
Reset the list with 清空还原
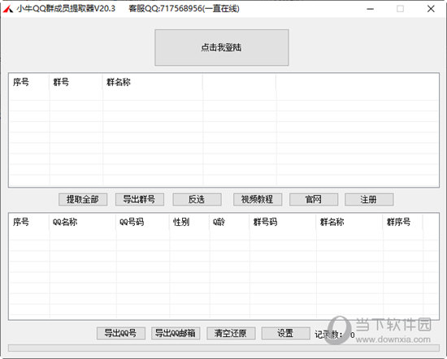231,333
